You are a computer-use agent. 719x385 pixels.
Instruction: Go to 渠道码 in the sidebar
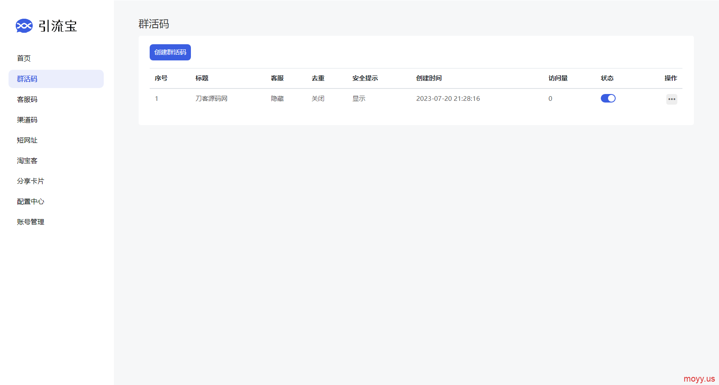click(x=27, y=120)
